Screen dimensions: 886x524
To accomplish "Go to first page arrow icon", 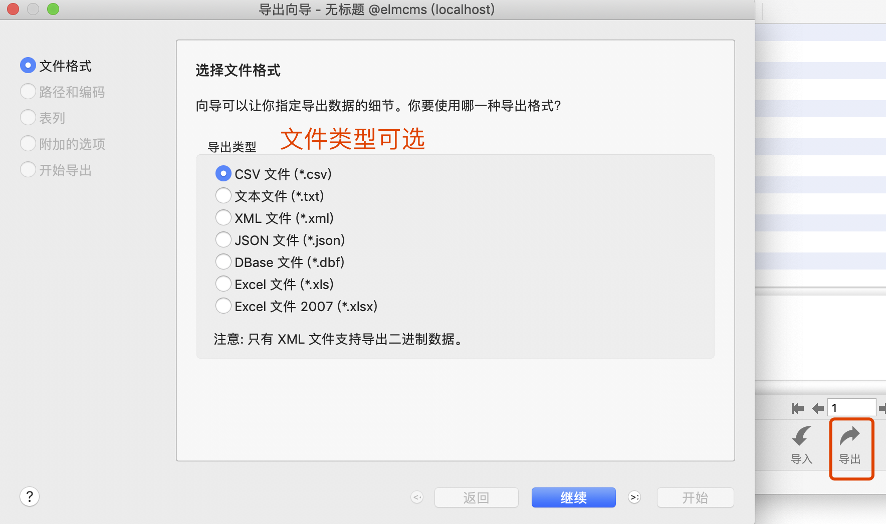I will click(797, 408).
